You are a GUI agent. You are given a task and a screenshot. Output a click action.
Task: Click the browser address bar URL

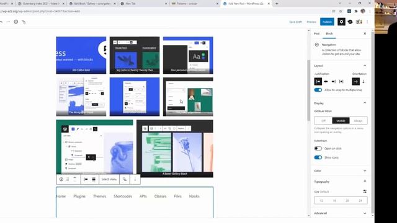coord(40,11)
